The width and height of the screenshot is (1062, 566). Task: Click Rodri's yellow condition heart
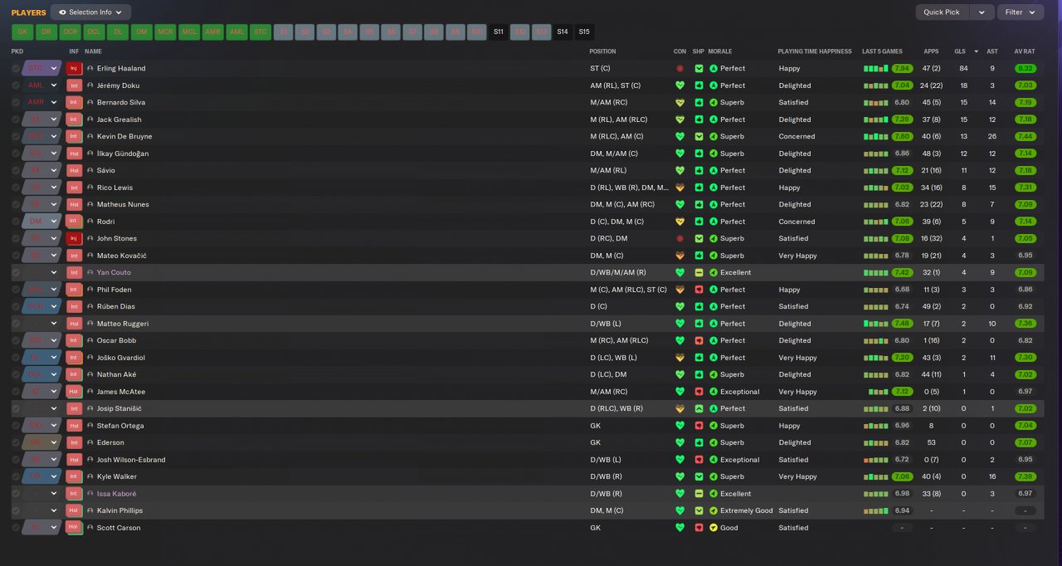point(680,222)
